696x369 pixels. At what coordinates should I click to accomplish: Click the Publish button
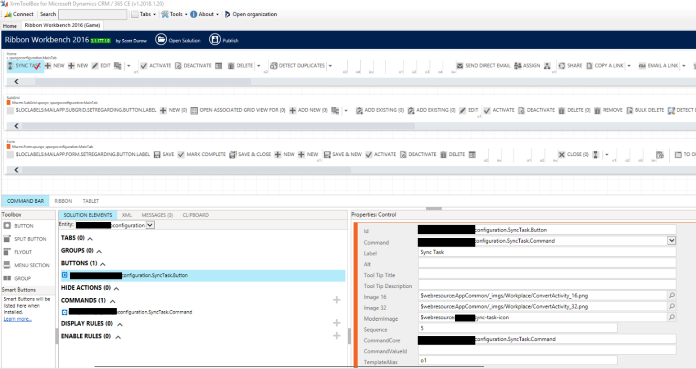coord(224,40)
